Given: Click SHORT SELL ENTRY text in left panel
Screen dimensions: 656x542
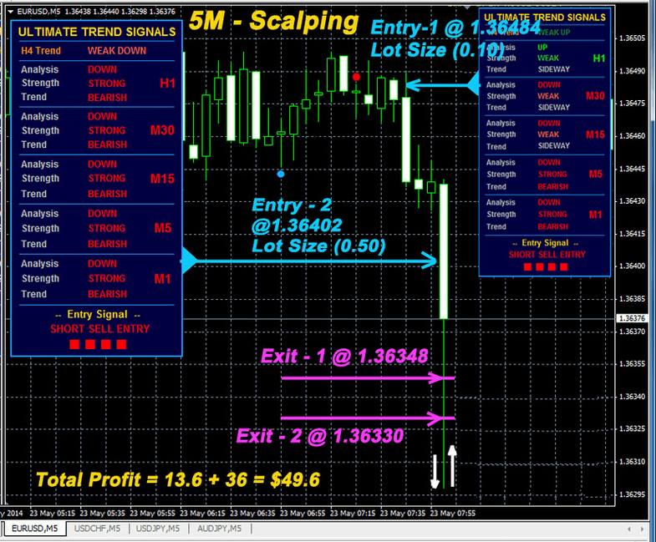Looking at the screenshot, I should [100, 329].
